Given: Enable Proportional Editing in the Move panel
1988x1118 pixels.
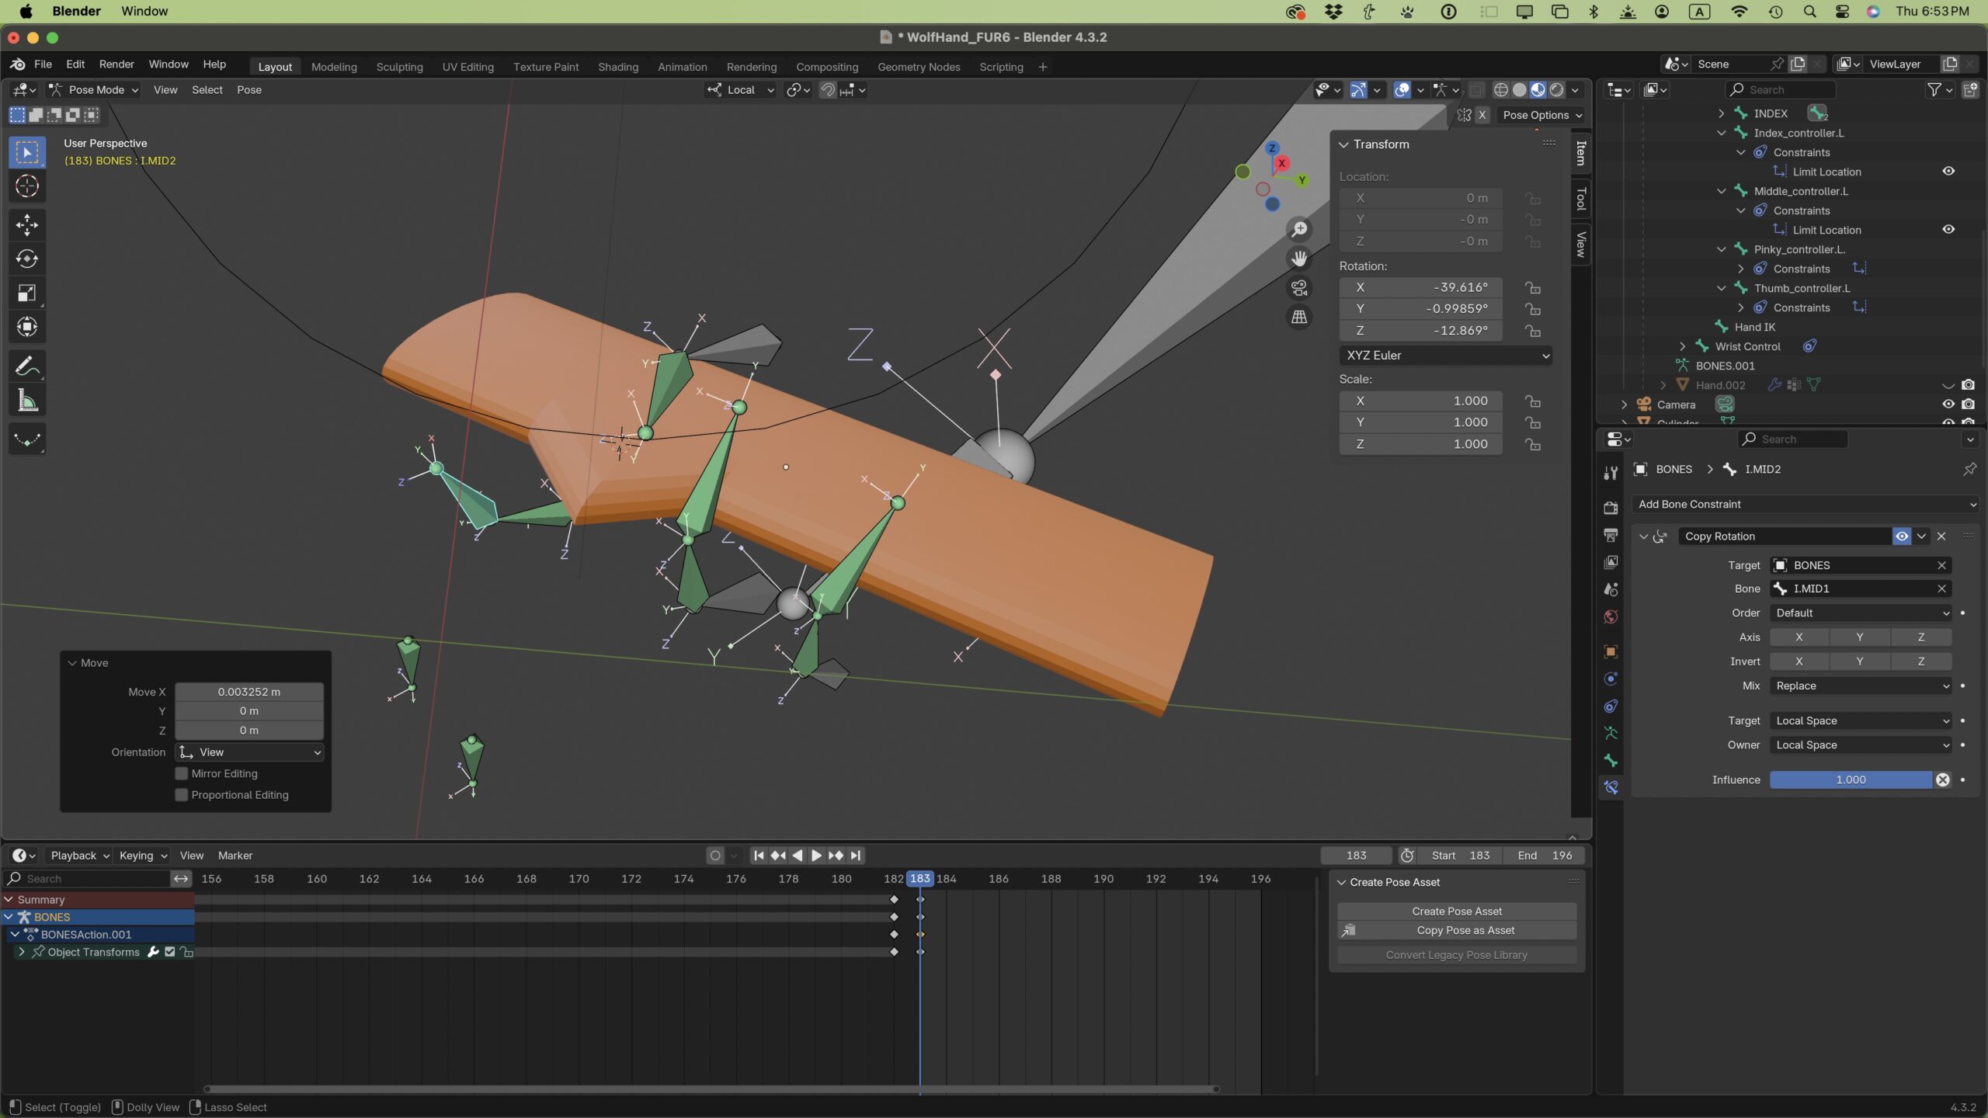Looking at the screenshot, I should click(180, 794).
